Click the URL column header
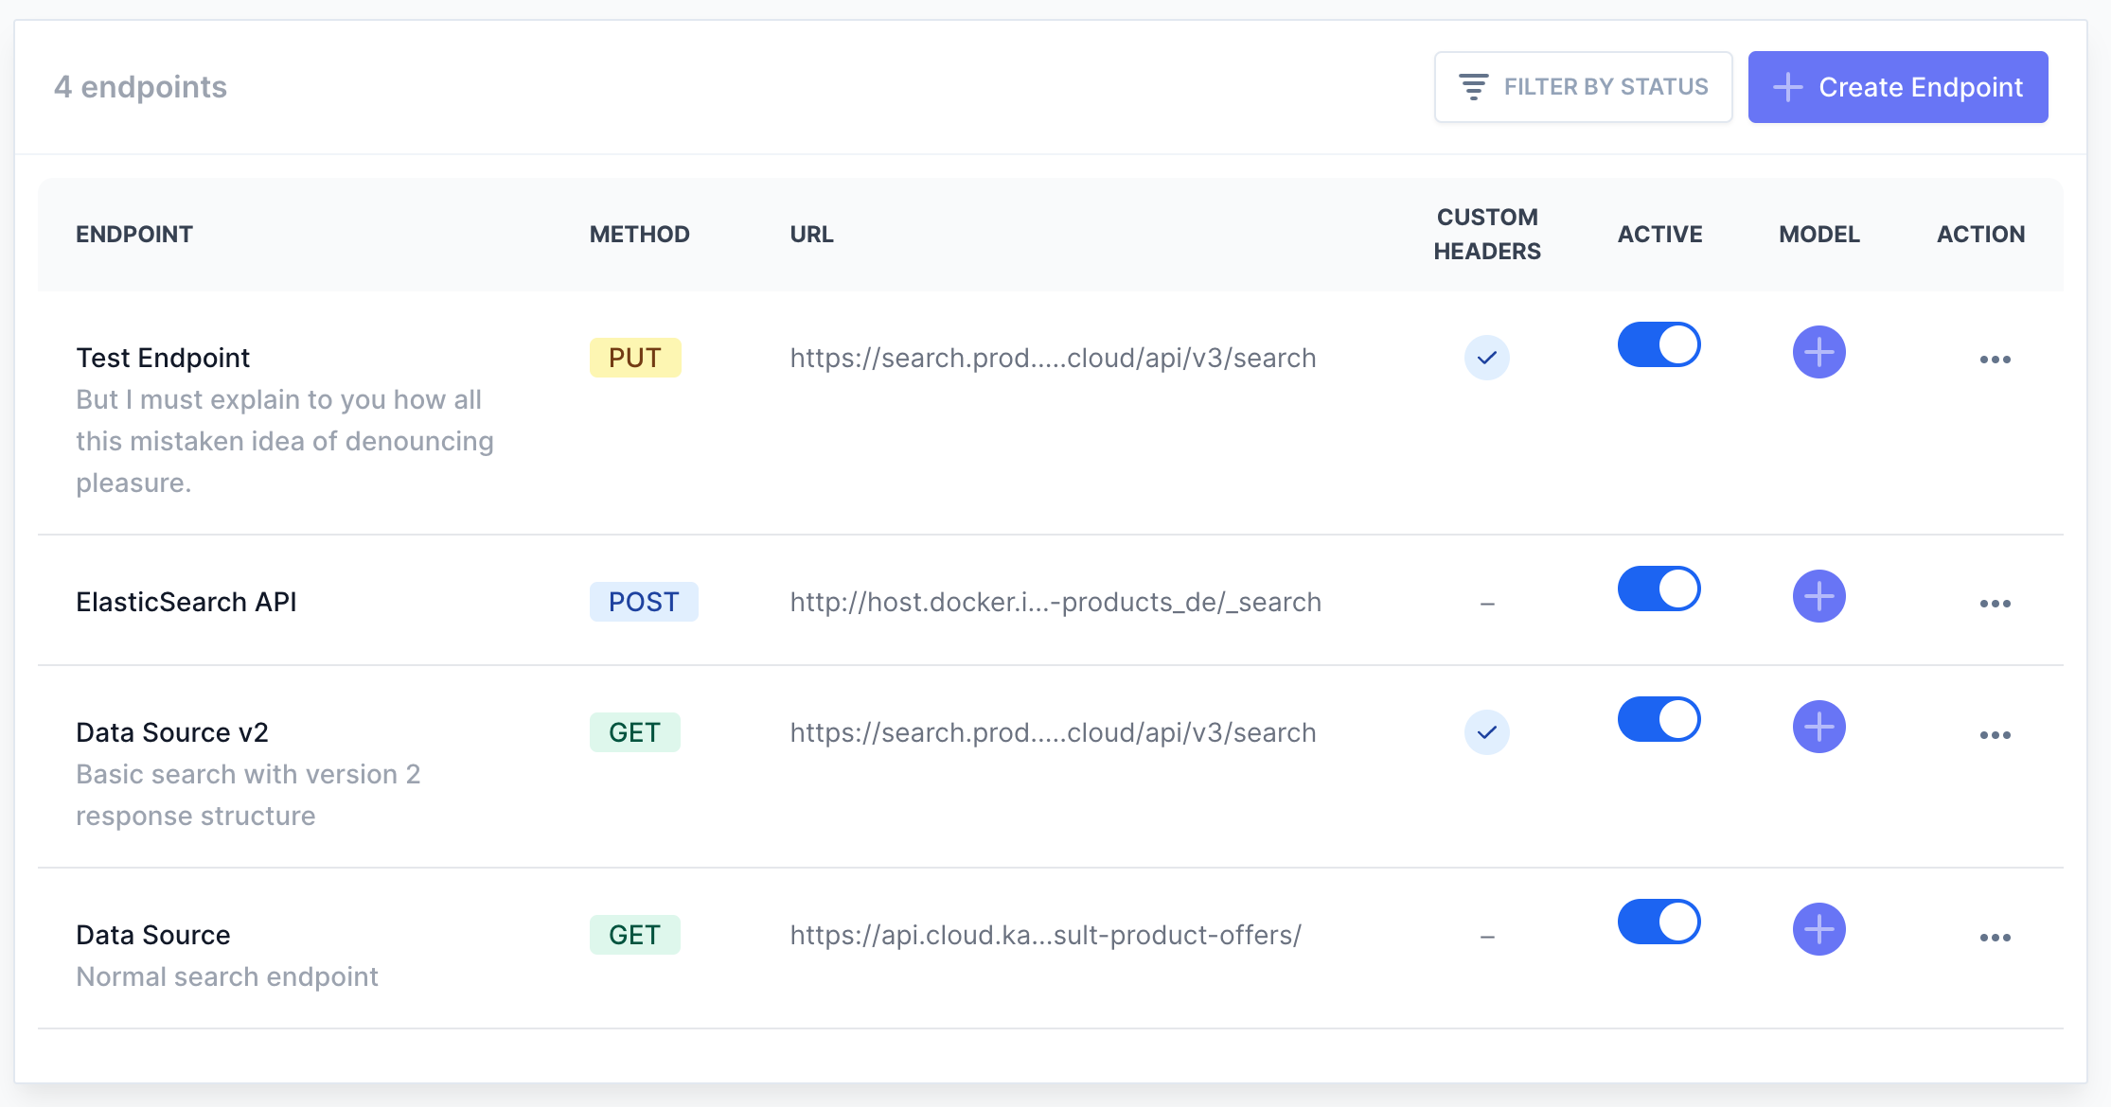The height and width of the screenshot is (1107, 2111). [x=811, y=235]
